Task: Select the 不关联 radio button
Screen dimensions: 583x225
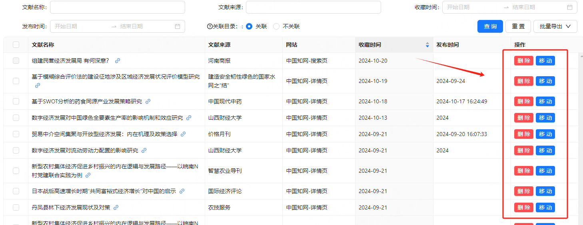Action: click(x=276, y=26)
